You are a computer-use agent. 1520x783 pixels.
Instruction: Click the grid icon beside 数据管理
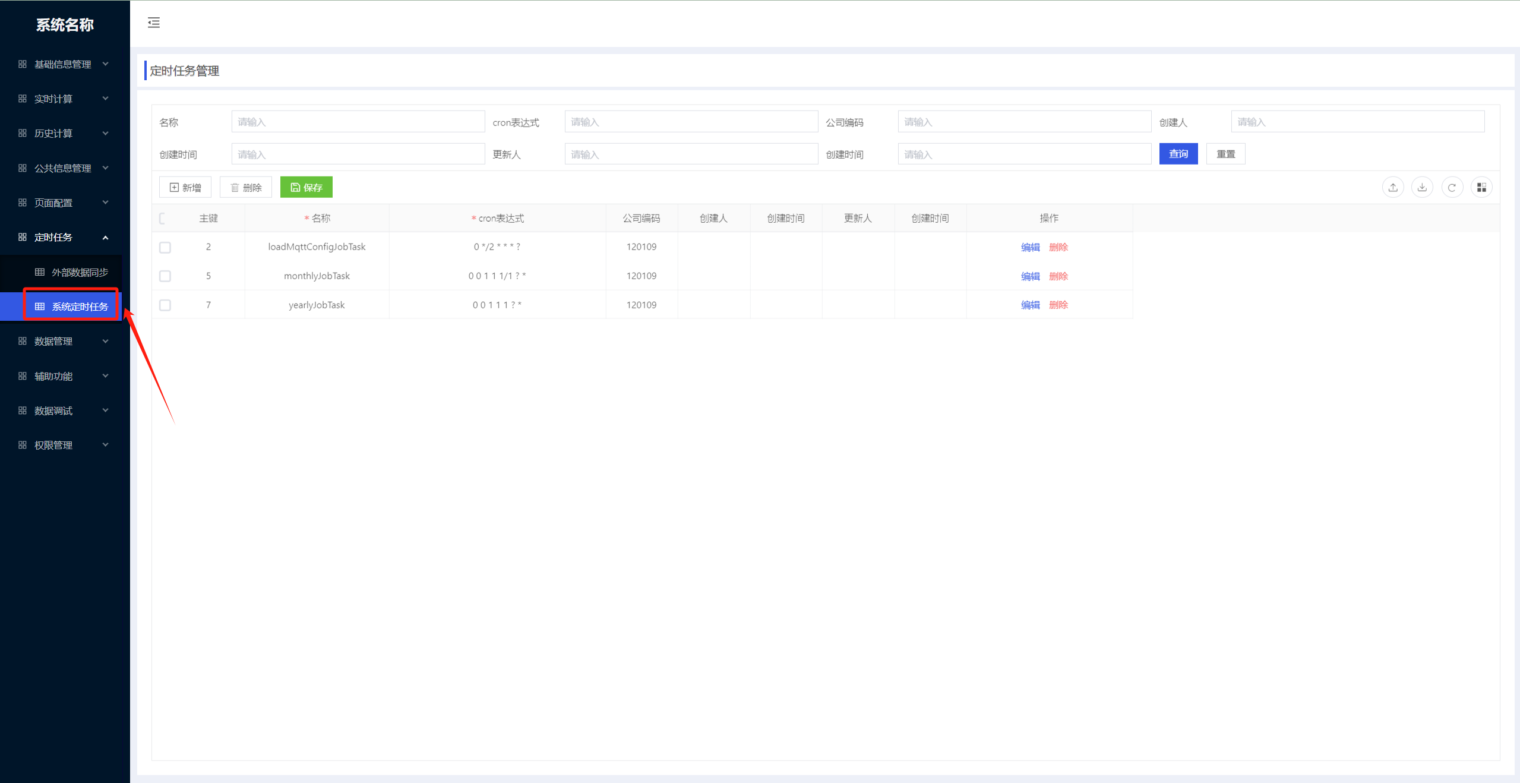(23, 341)
